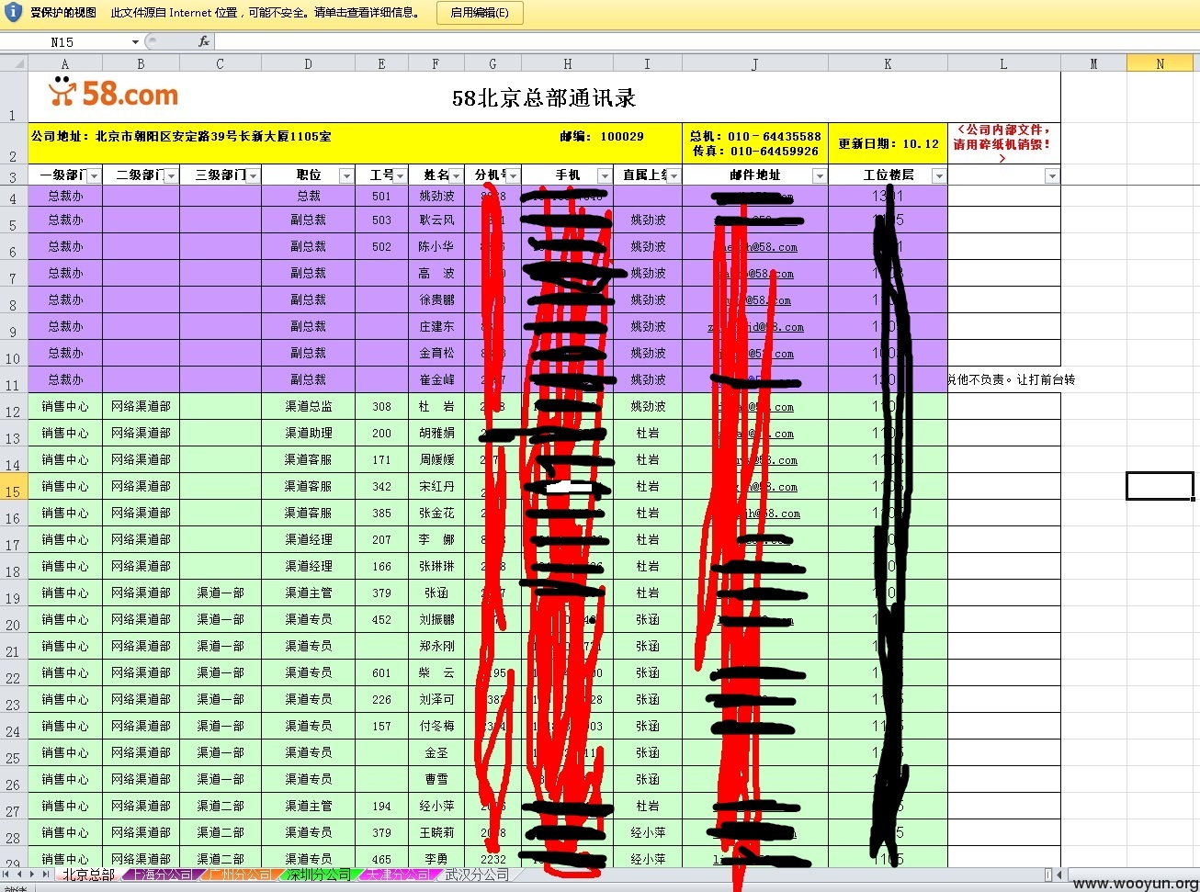The image size is (1200, 892).
Task: Go to previous sheet tab arrow
Action: tap(20, 875)
